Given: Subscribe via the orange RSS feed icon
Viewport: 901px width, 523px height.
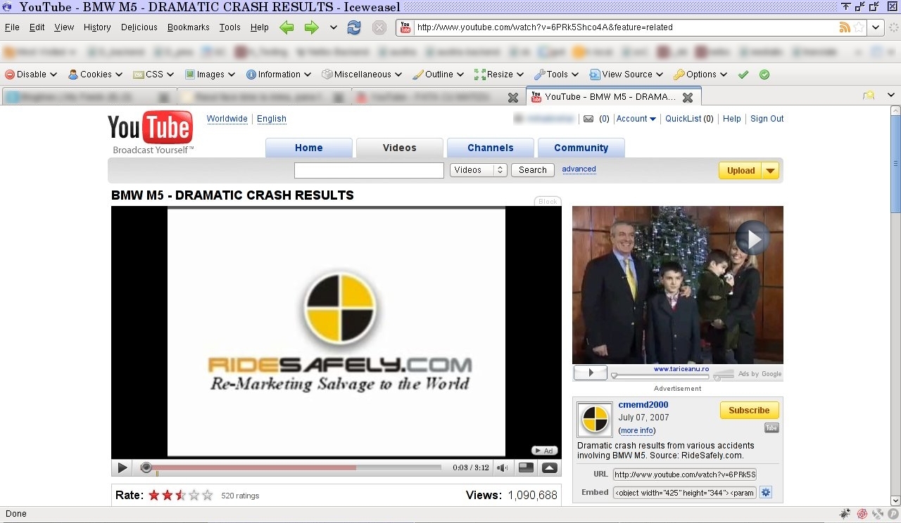Looking at the screenshot, I should pos(845,27).
